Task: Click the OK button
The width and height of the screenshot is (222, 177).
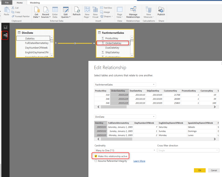Action: [x=200, y=170]
